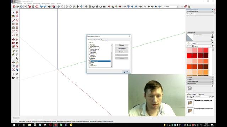
Task: Activate the Scale tool
Action: [x=13, y=47]
